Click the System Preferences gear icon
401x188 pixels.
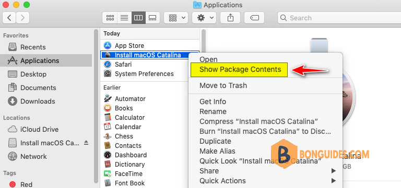(x=108, y=74)
